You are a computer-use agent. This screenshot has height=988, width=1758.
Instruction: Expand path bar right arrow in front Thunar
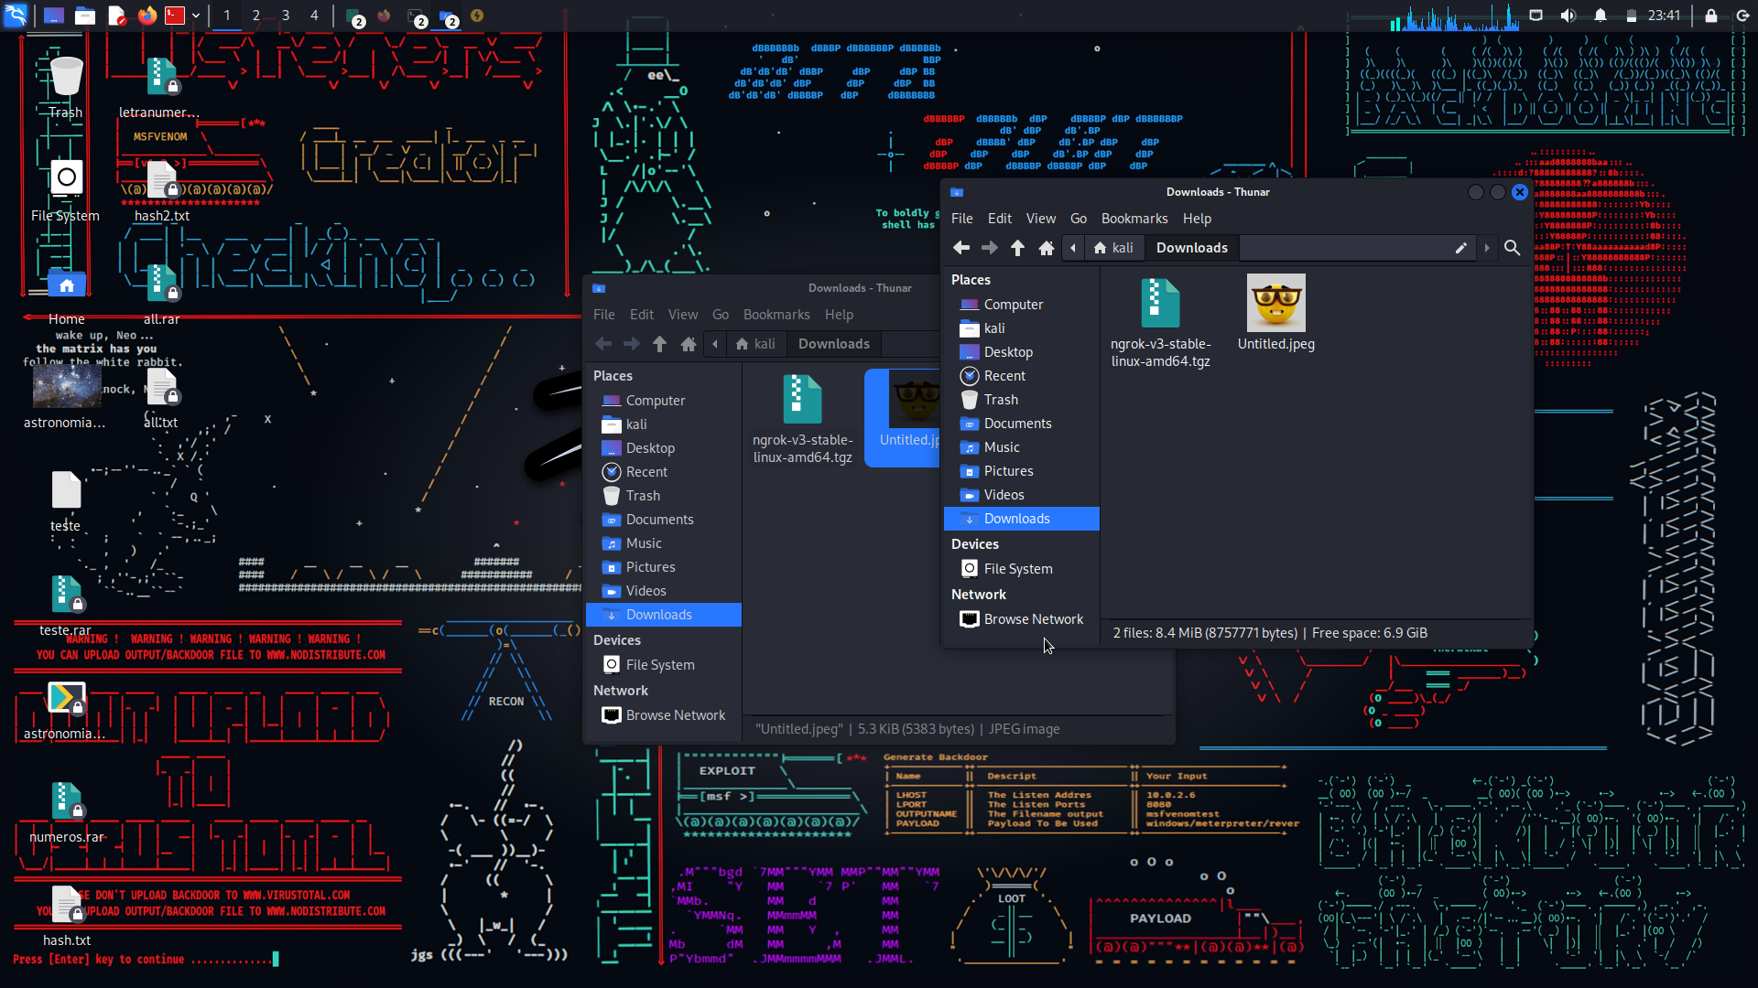tap(1486, 248)
